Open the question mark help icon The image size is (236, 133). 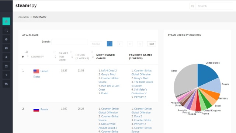tap(6, 75)
